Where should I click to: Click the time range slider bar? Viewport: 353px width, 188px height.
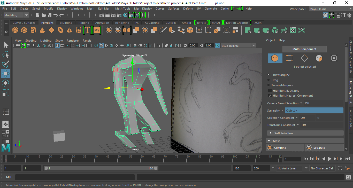101,168
